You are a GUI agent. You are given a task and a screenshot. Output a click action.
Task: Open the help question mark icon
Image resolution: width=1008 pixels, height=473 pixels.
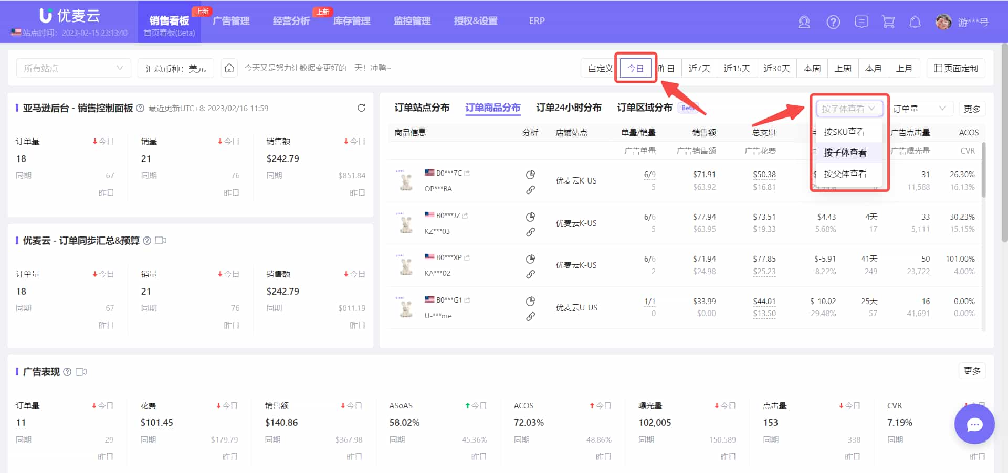click(x=833, y=22)
